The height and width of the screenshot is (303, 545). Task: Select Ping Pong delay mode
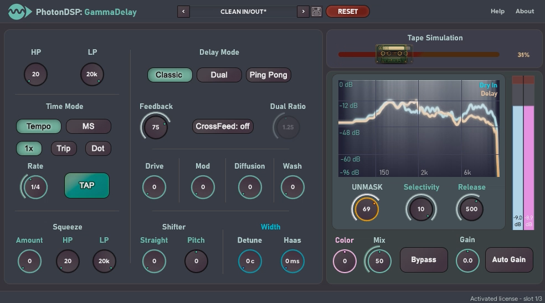pos(268,75)
